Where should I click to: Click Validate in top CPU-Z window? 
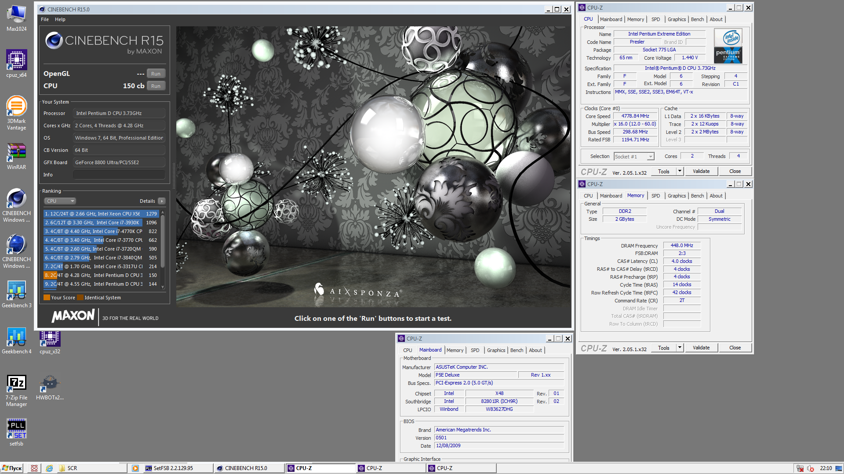(x=701, y=171)
